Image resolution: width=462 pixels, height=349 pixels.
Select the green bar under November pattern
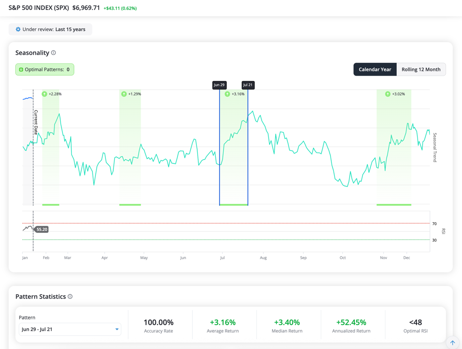tap(394, 205)
